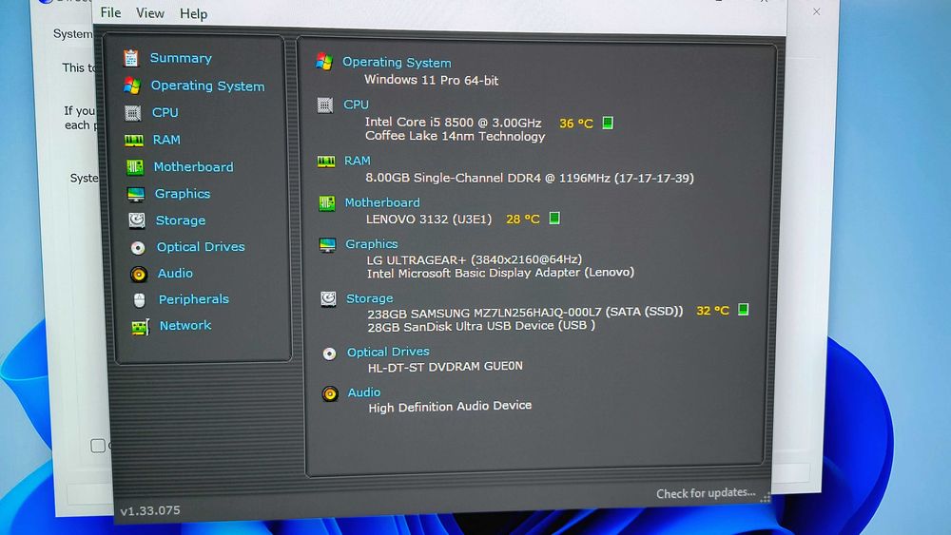951x535 pixels.
Task: Click the Motherboard heading link in summary panel
Action: [382, 202]
